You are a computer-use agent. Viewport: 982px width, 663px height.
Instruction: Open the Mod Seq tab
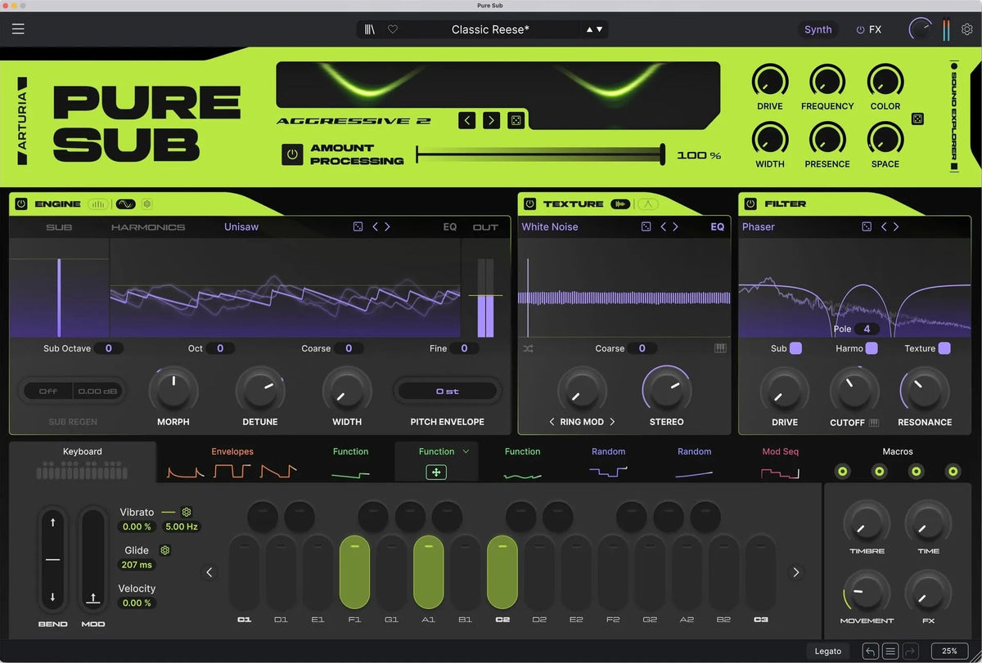[780, 462]
